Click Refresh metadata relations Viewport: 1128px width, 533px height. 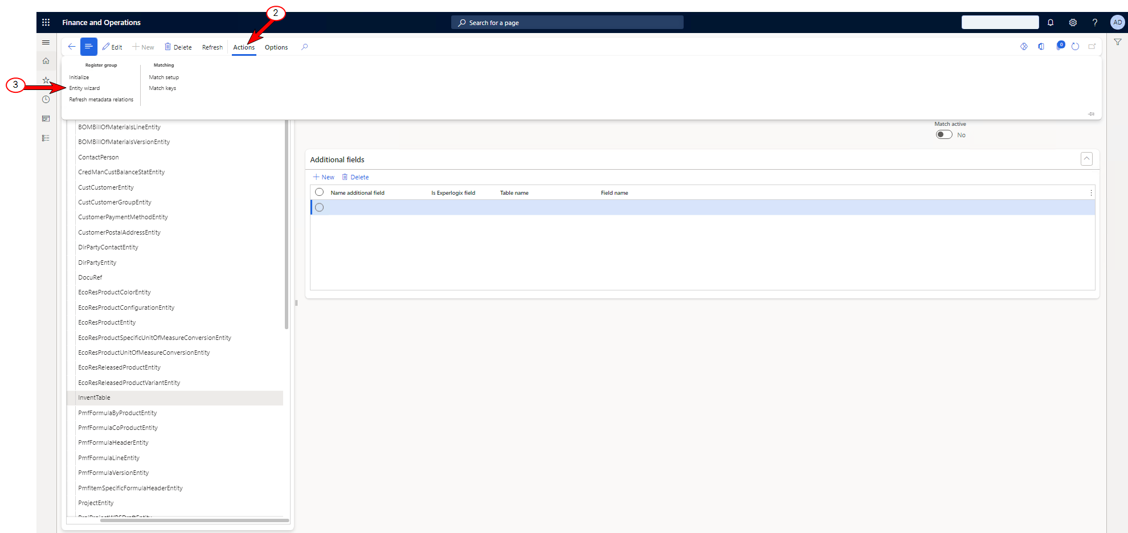pos(101,100)
